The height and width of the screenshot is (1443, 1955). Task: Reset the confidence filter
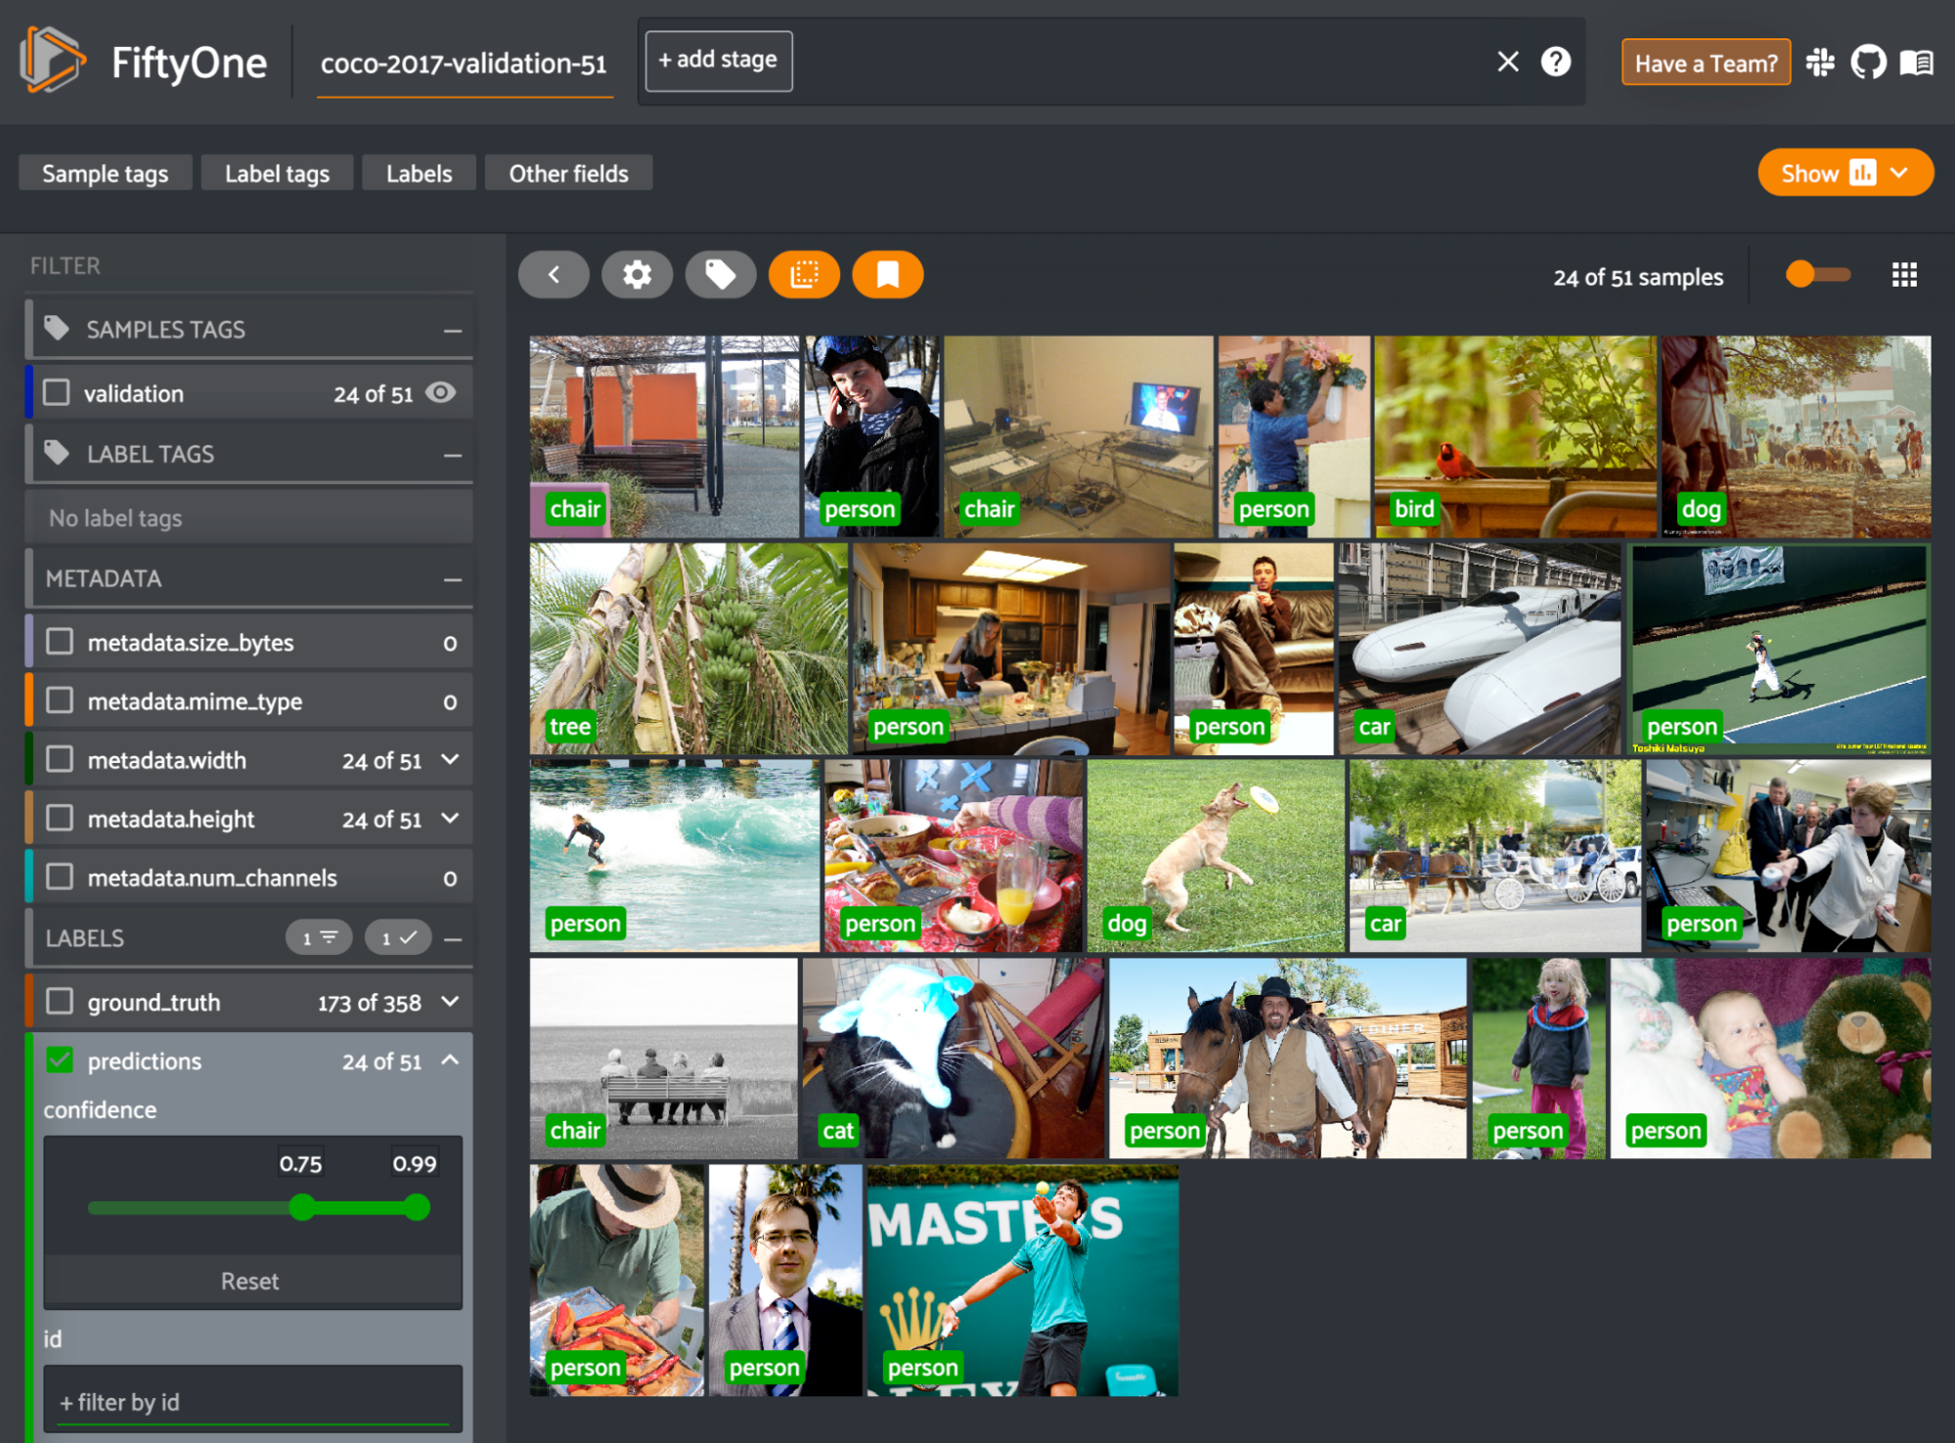pyautogui.click(x=251, y=1281)
